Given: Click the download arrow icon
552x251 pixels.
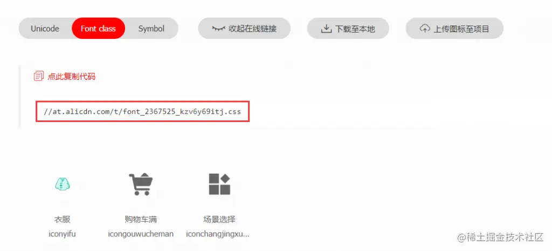Looking at the screenshot, I should click(326, 29).
